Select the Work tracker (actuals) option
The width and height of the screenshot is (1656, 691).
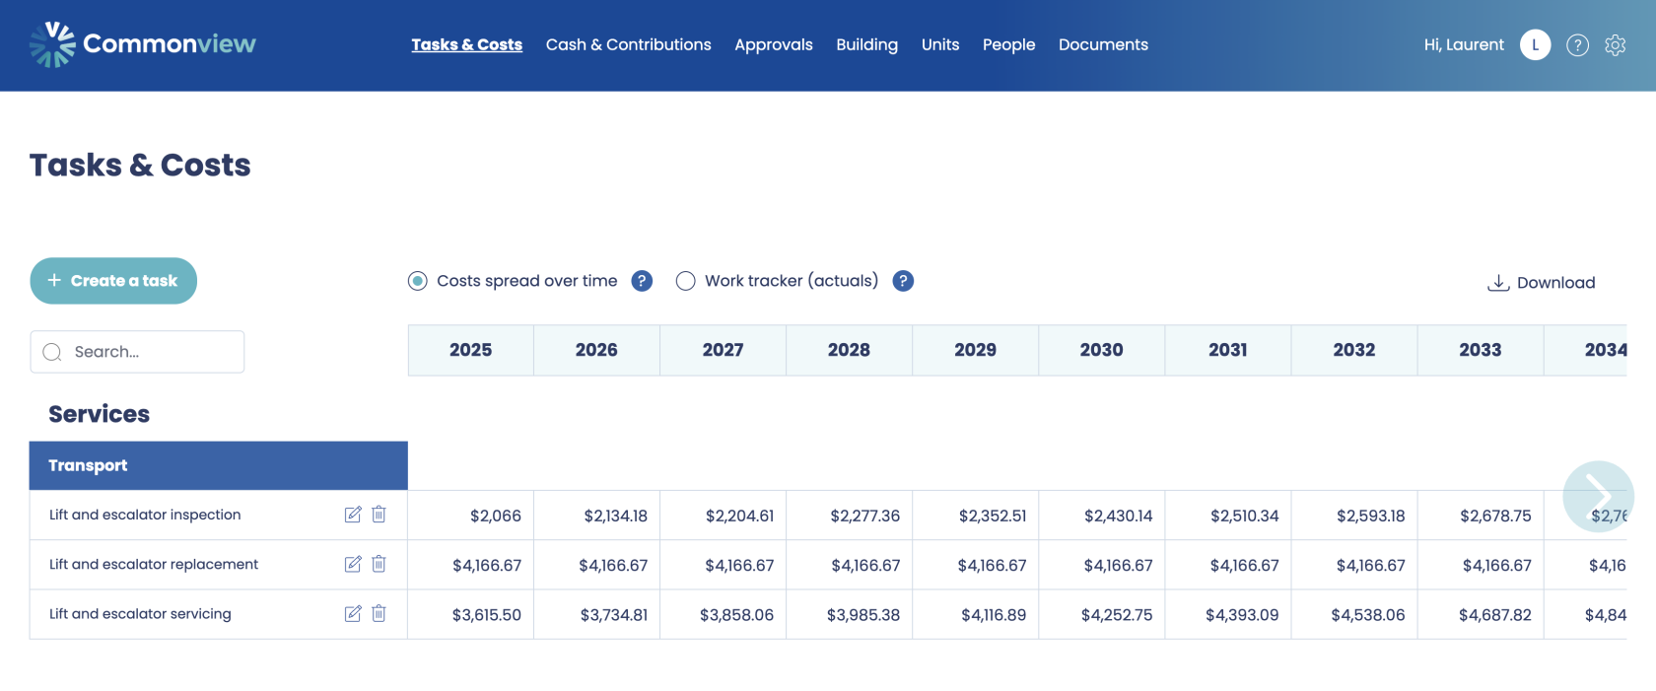point(686,282)
